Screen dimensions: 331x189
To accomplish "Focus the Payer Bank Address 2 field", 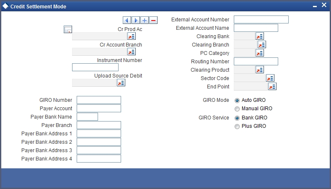I will (99, 142).
